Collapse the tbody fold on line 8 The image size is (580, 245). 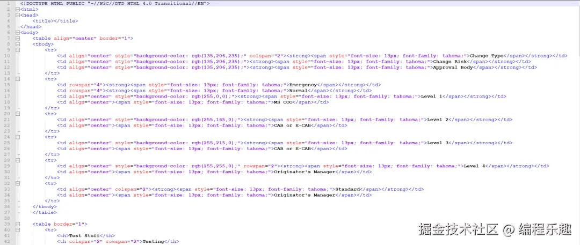coord(17,44)
